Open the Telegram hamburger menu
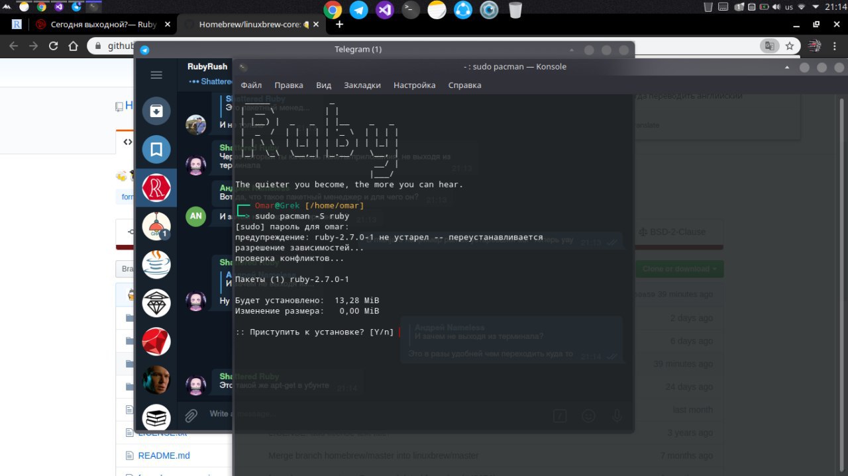The image size is (848, 476). (156, 75)
